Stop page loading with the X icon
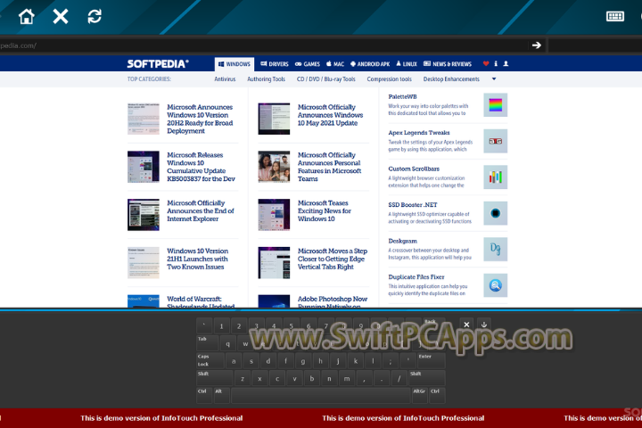Image resolution: width=642 pixels, height=428 pixels. coord(61,17)
